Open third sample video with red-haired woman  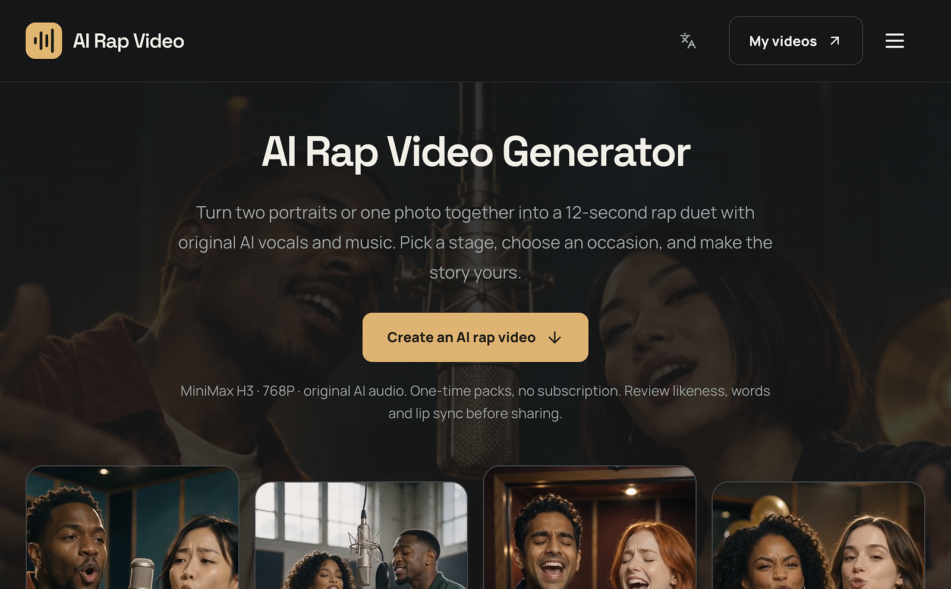click(590, 528)
